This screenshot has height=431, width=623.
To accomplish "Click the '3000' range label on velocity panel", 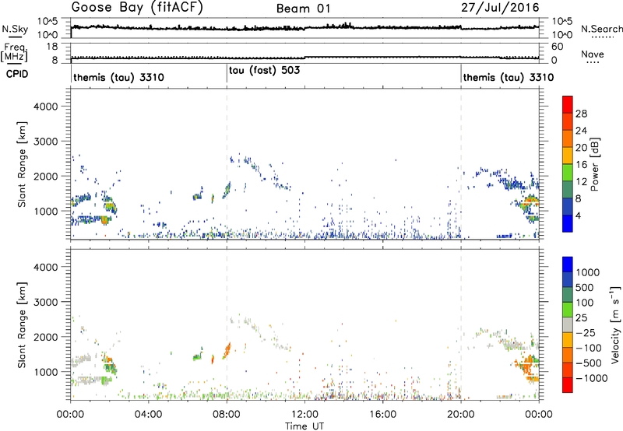I will 46,302.
